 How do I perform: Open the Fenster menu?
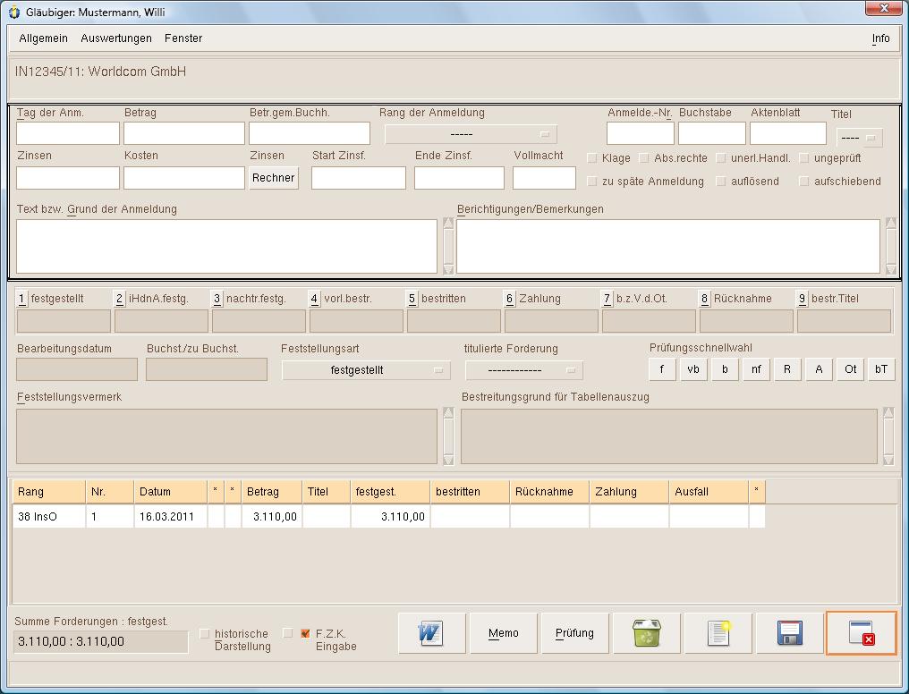point(183,38)
